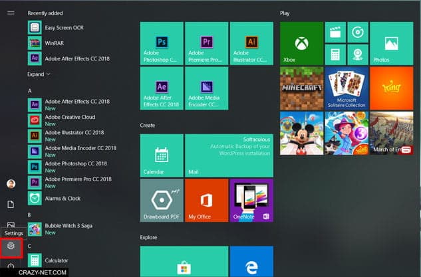Screen dimensions: 421x277
Task: Click the Explore group header
Action: click(x=148, y=237)
